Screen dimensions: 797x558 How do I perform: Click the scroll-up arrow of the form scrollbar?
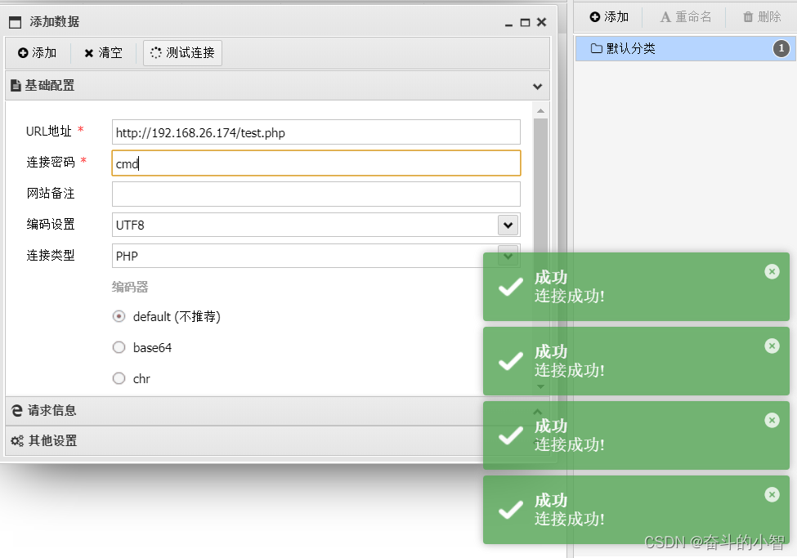click(540, 111)
